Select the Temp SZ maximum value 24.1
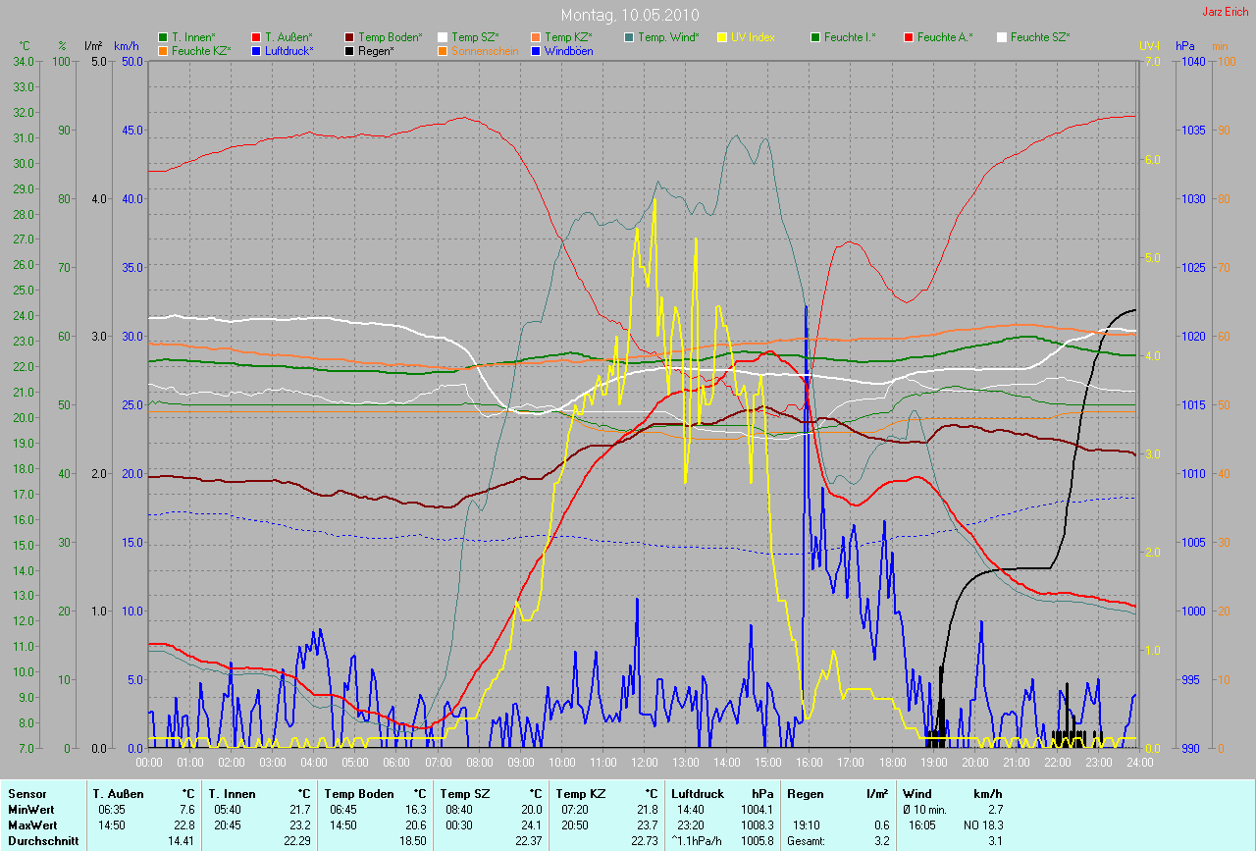Viewport: 1256px width, 851px height. 531,825
